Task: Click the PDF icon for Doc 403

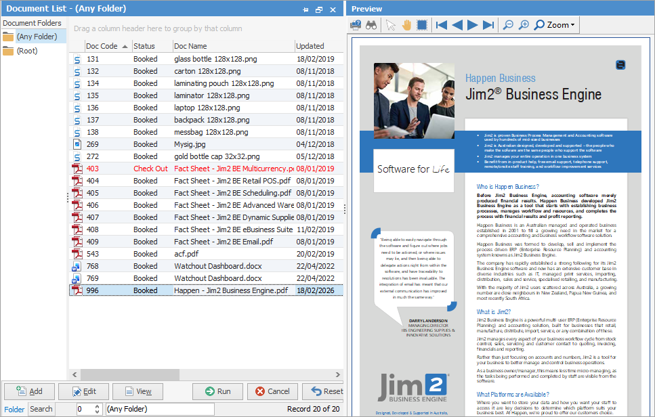Action: pos(77,169)
